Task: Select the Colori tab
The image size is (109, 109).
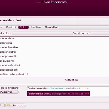Action: pyautogui.click(x=23, y=27)
